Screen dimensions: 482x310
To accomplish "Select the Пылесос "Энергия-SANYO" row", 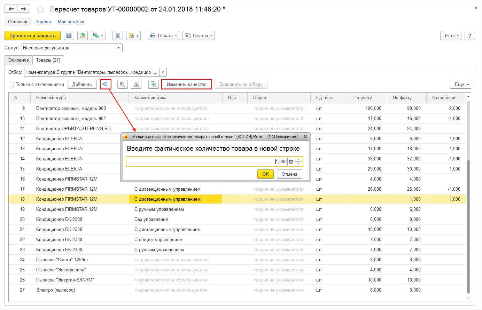I will tap(237, 280).
